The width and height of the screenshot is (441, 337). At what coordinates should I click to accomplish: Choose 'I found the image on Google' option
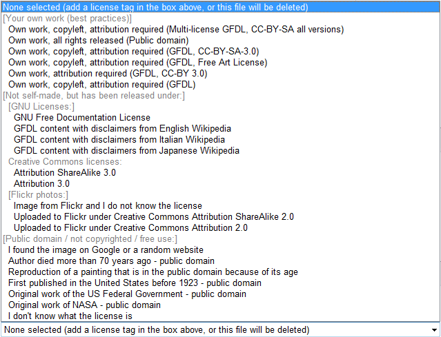point(106,250)
